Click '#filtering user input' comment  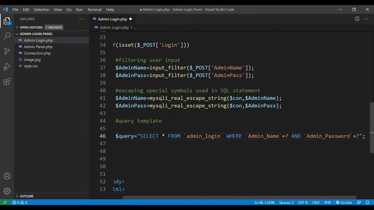click(148, 60)
